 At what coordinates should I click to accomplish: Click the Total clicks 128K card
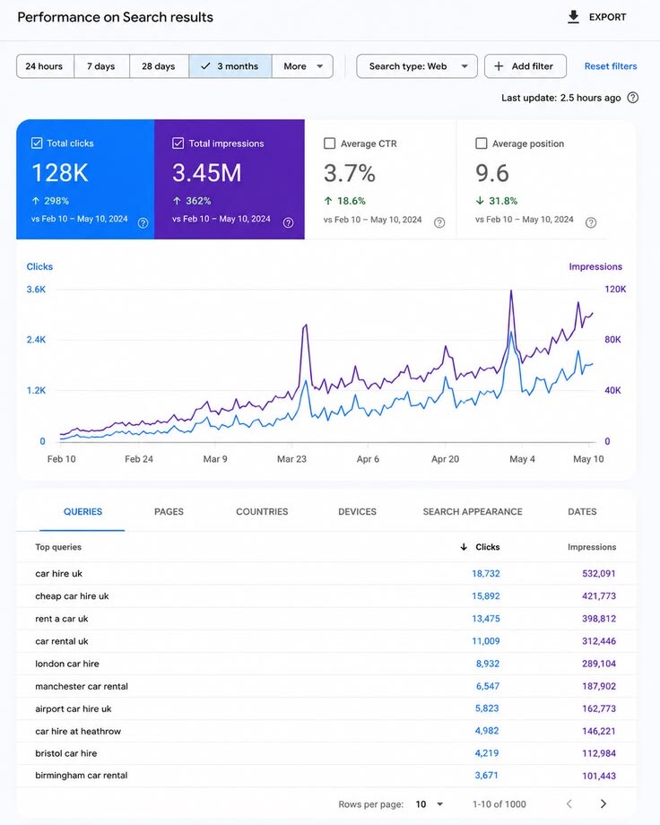tap(85, 179)
